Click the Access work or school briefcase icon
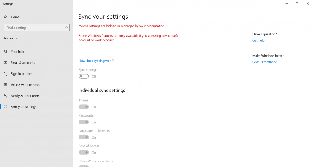Viewport: 313px width, 167px height. (6, 84)
